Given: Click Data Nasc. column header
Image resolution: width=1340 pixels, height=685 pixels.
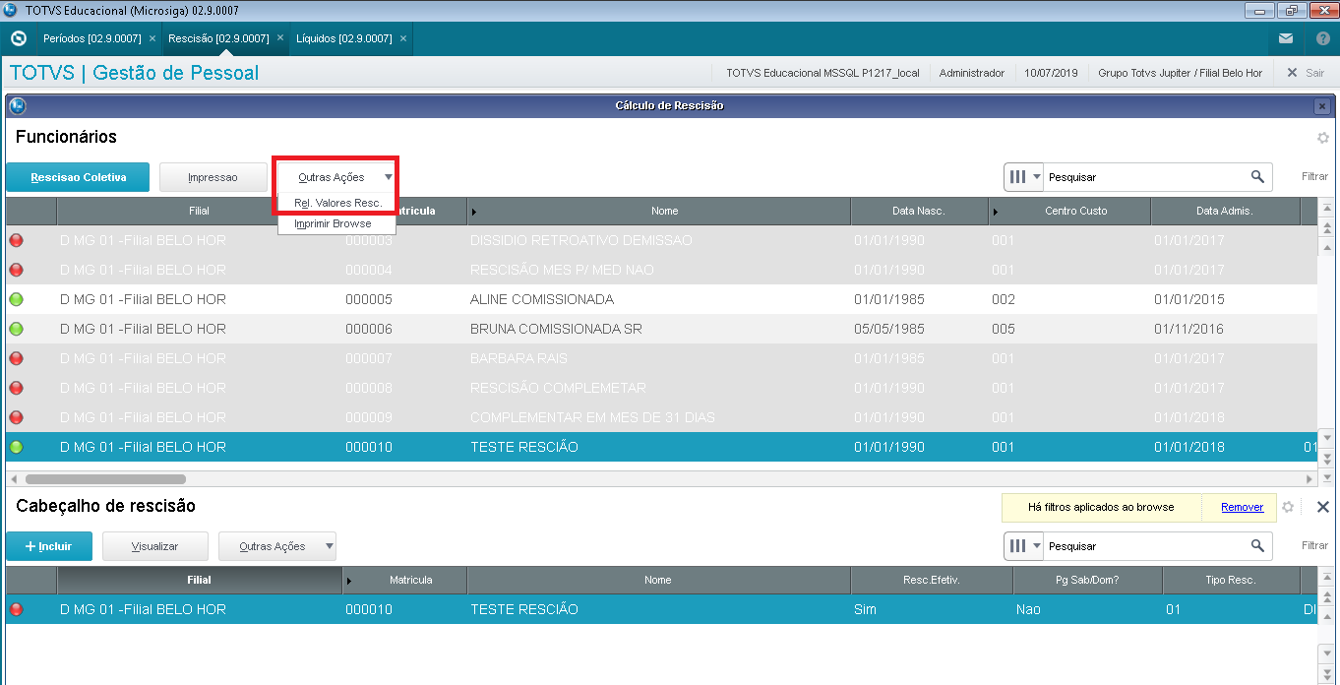Looking at the screenshot, I should tap(919, 212).
